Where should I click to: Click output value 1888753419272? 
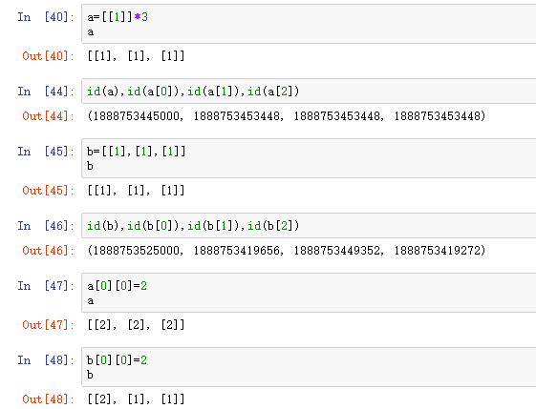(438, 251)
